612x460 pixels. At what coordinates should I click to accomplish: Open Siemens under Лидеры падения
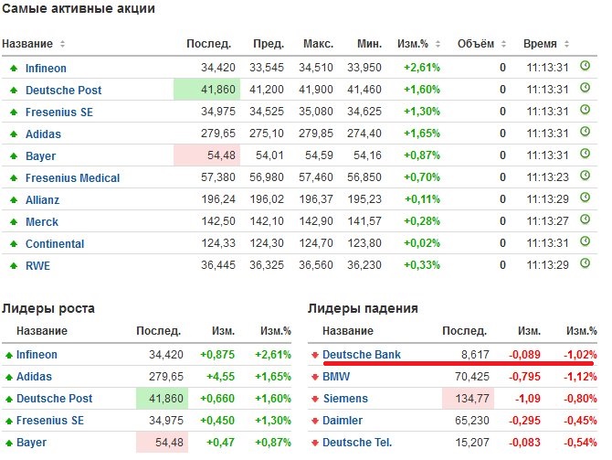point(345,398)
